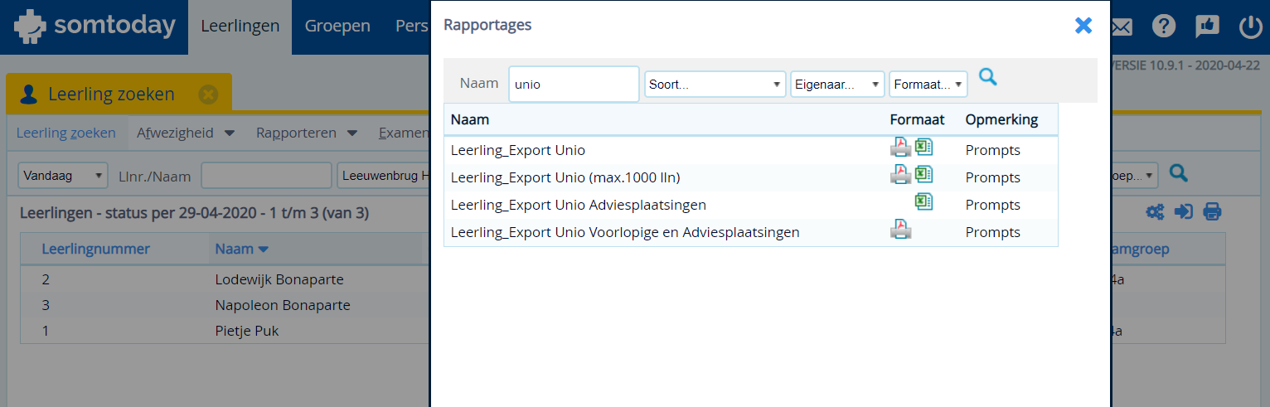This screenshot has width=1270, height=407.
Task: Sort by the Naam column in student table
Action: pos(241,249)
